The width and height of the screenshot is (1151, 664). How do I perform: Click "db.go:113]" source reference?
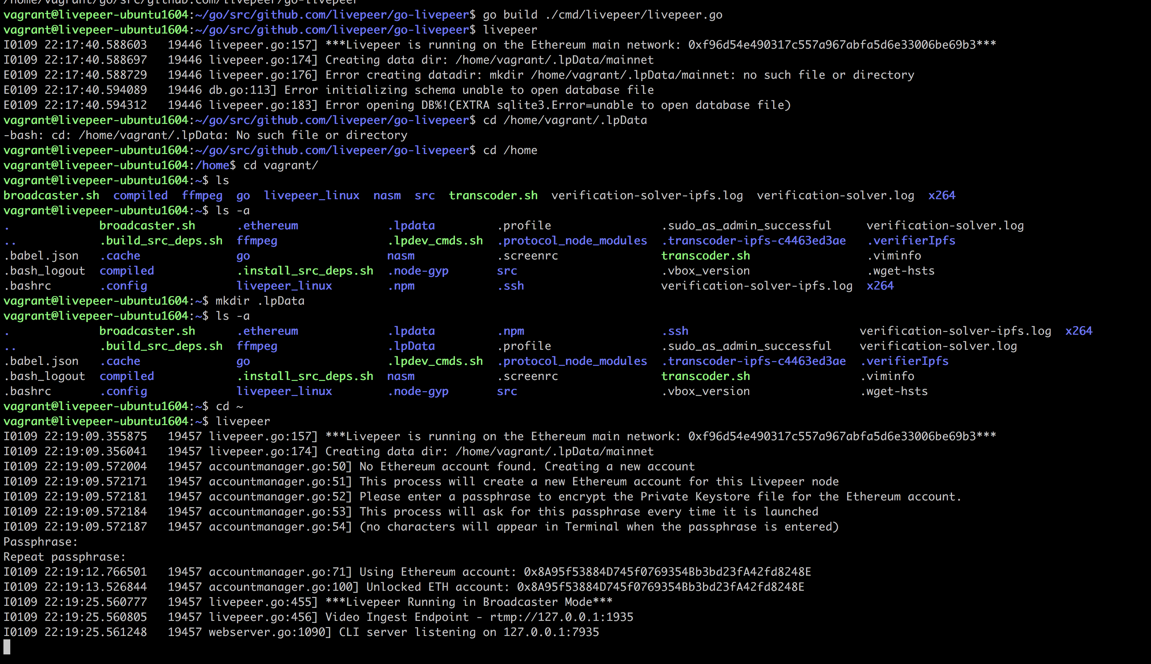point(243,90)
